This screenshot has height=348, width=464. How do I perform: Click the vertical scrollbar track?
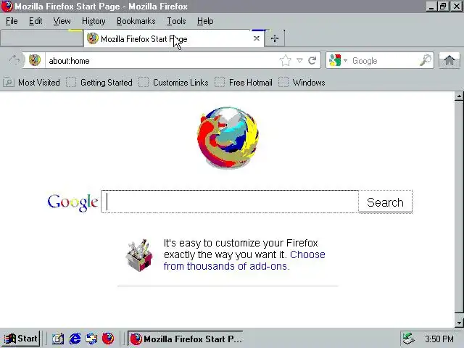click(x=459, y=207)
